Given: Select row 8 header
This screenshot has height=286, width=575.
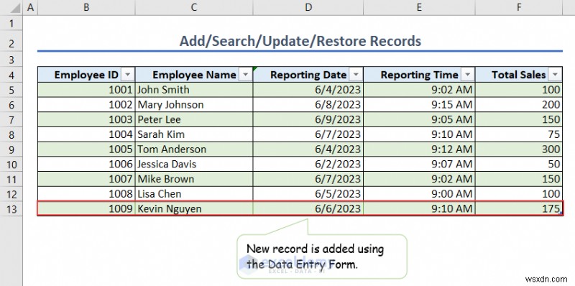Looking at the screenshot, I should (11, 134).
